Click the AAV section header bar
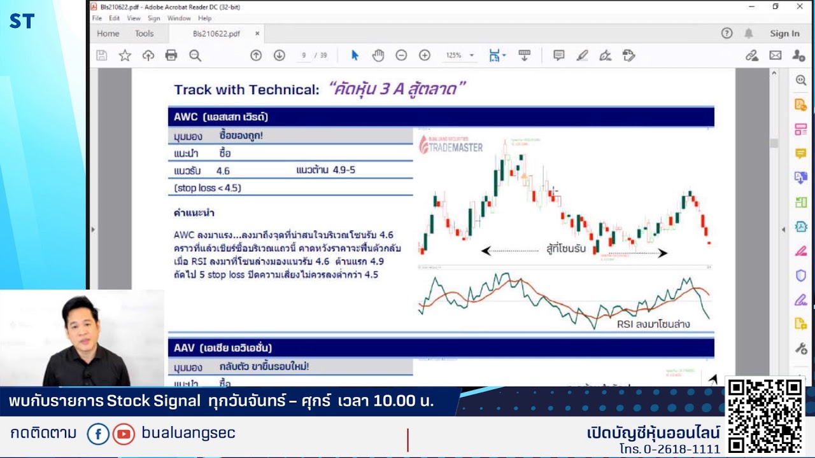The image size is (815, 458). point(441,348)
